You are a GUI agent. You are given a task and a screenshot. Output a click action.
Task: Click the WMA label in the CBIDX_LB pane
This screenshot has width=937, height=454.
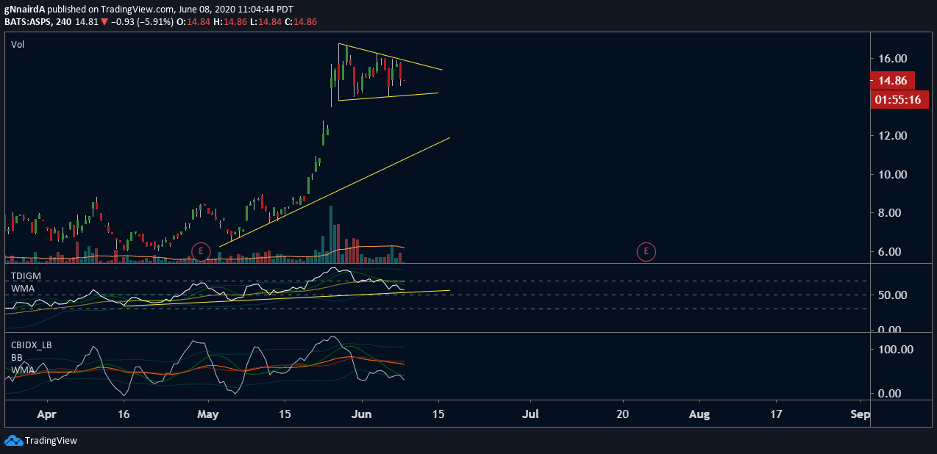(x=22, y=370)
